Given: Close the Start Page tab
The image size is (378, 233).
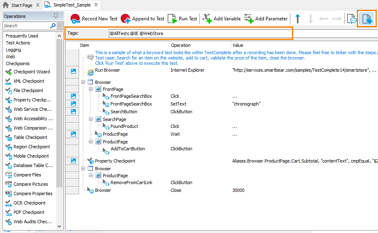Looking at the screenshot, I should 38,5.
